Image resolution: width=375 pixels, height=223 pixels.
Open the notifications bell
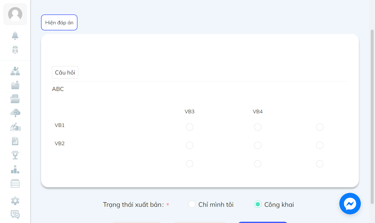coord(15,35)
